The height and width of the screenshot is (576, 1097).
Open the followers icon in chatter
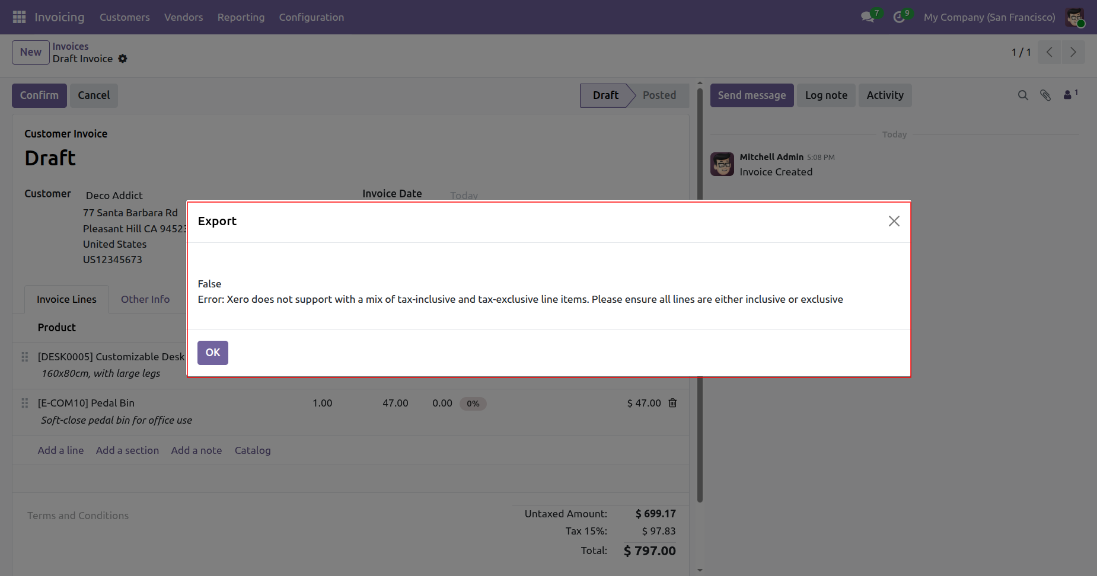[x=1070, y=94]
